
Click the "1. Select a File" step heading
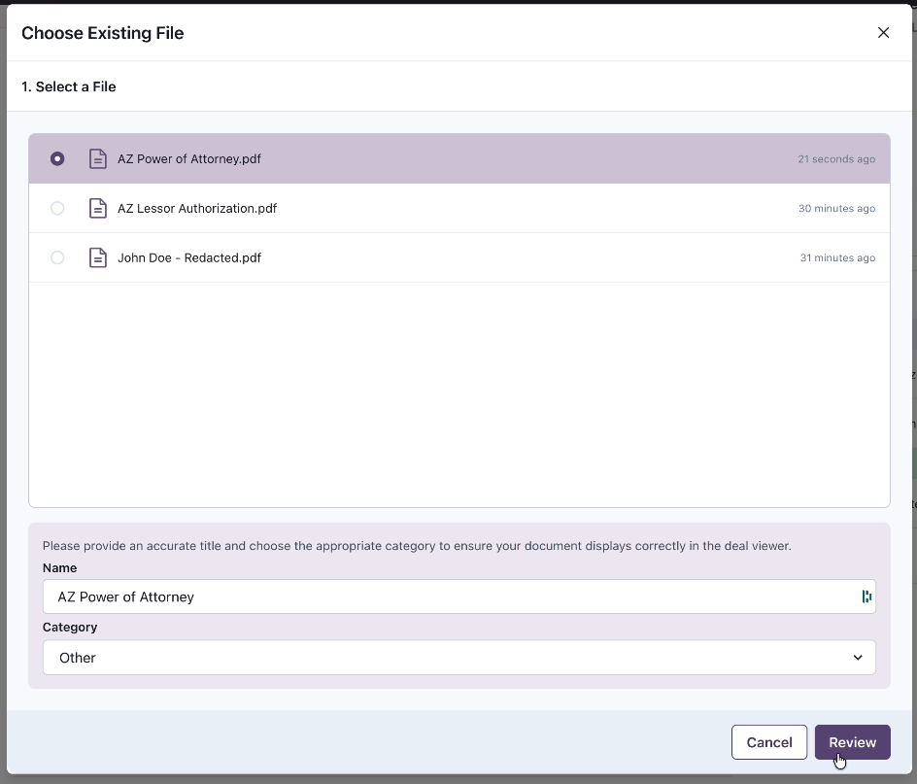(69, 86)
